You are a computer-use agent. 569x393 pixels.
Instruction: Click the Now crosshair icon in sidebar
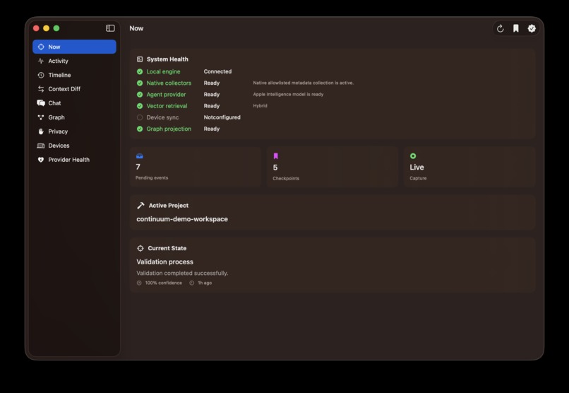[41, 47]
